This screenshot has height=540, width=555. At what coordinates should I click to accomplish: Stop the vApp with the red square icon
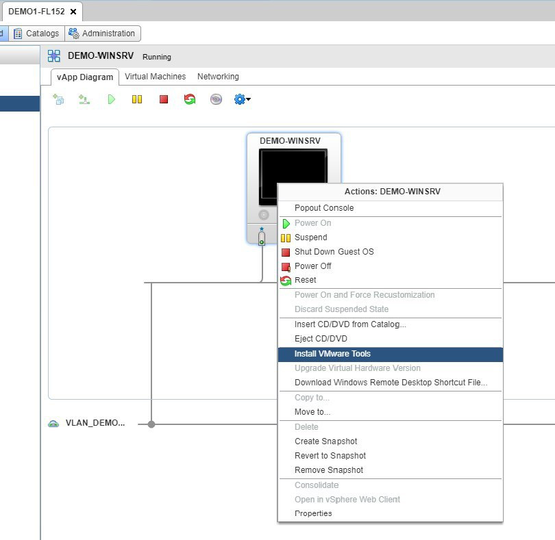[164, 99]
